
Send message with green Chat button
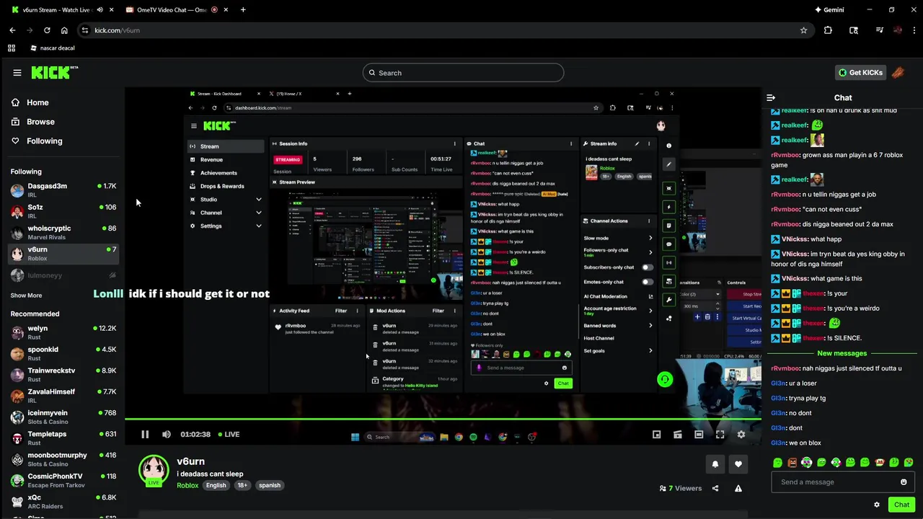pos(901,505)
